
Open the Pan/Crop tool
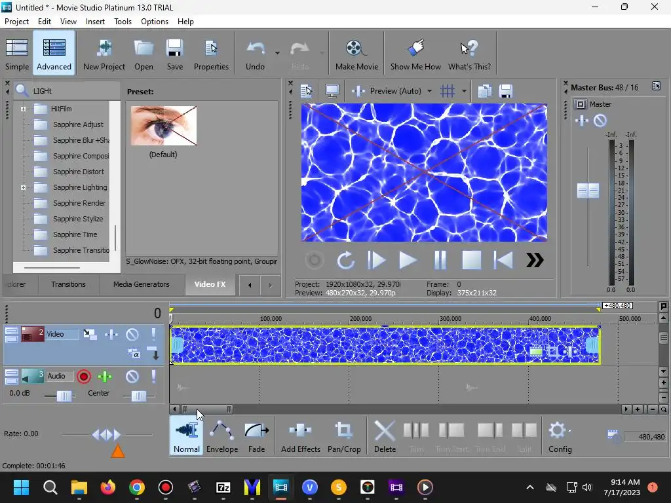(344, 436)
